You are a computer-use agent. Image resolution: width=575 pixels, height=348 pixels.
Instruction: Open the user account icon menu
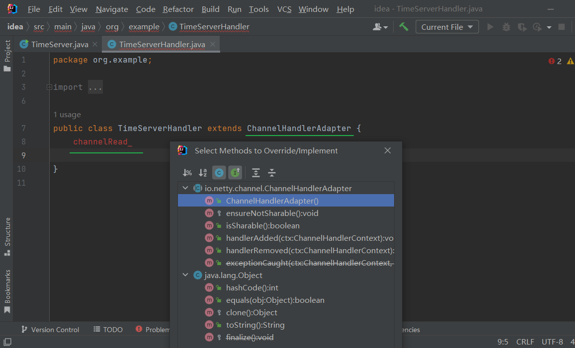pyautogui.click(x=380, y=27)
